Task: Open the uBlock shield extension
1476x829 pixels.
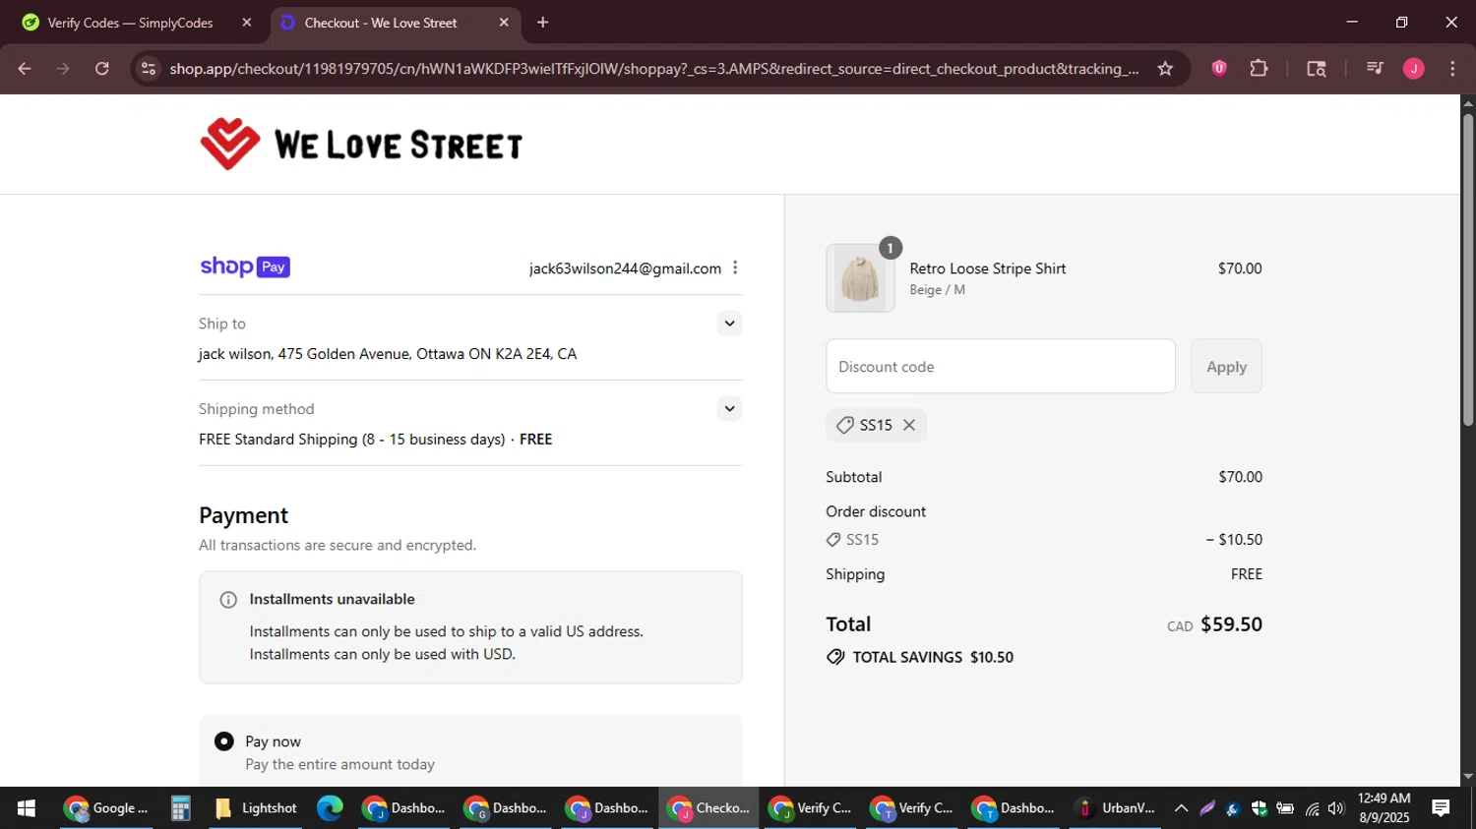Action: click(1219, 69)
